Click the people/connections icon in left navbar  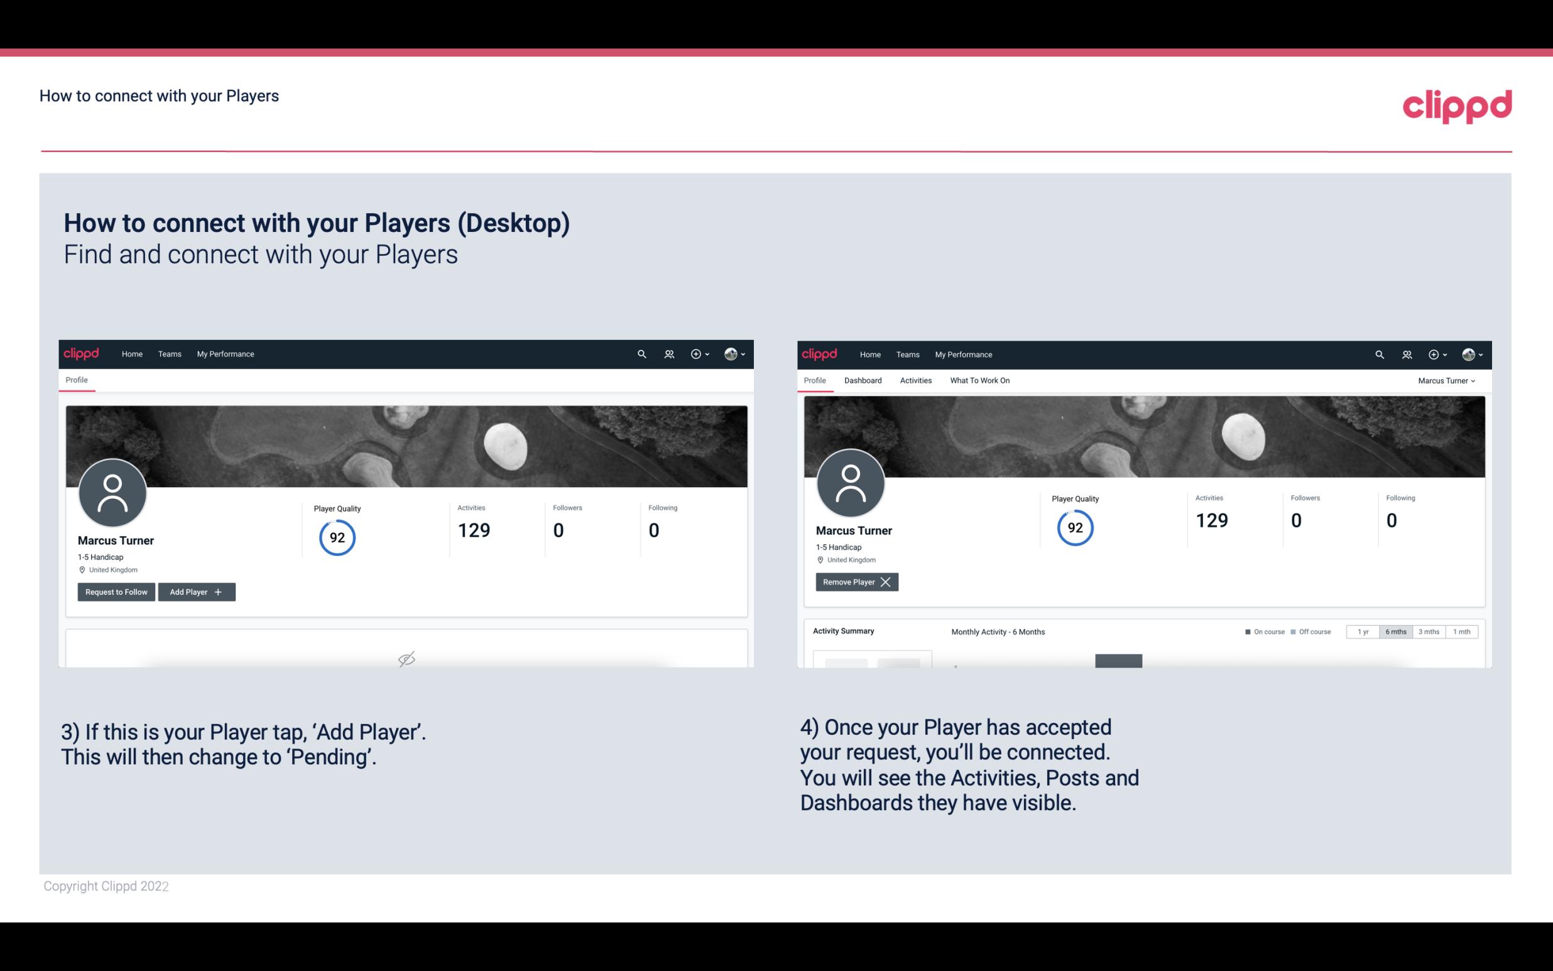(x=667, y=353)
